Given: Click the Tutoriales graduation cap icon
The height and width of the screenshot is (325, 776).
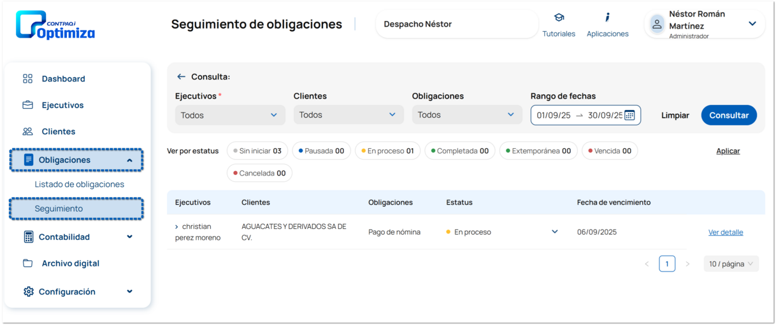Looking at the screenshot, I should point(559,18).
